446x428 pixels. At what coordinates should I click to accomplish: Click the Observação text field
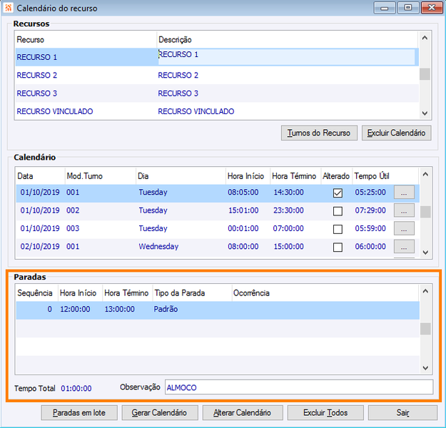298,387
